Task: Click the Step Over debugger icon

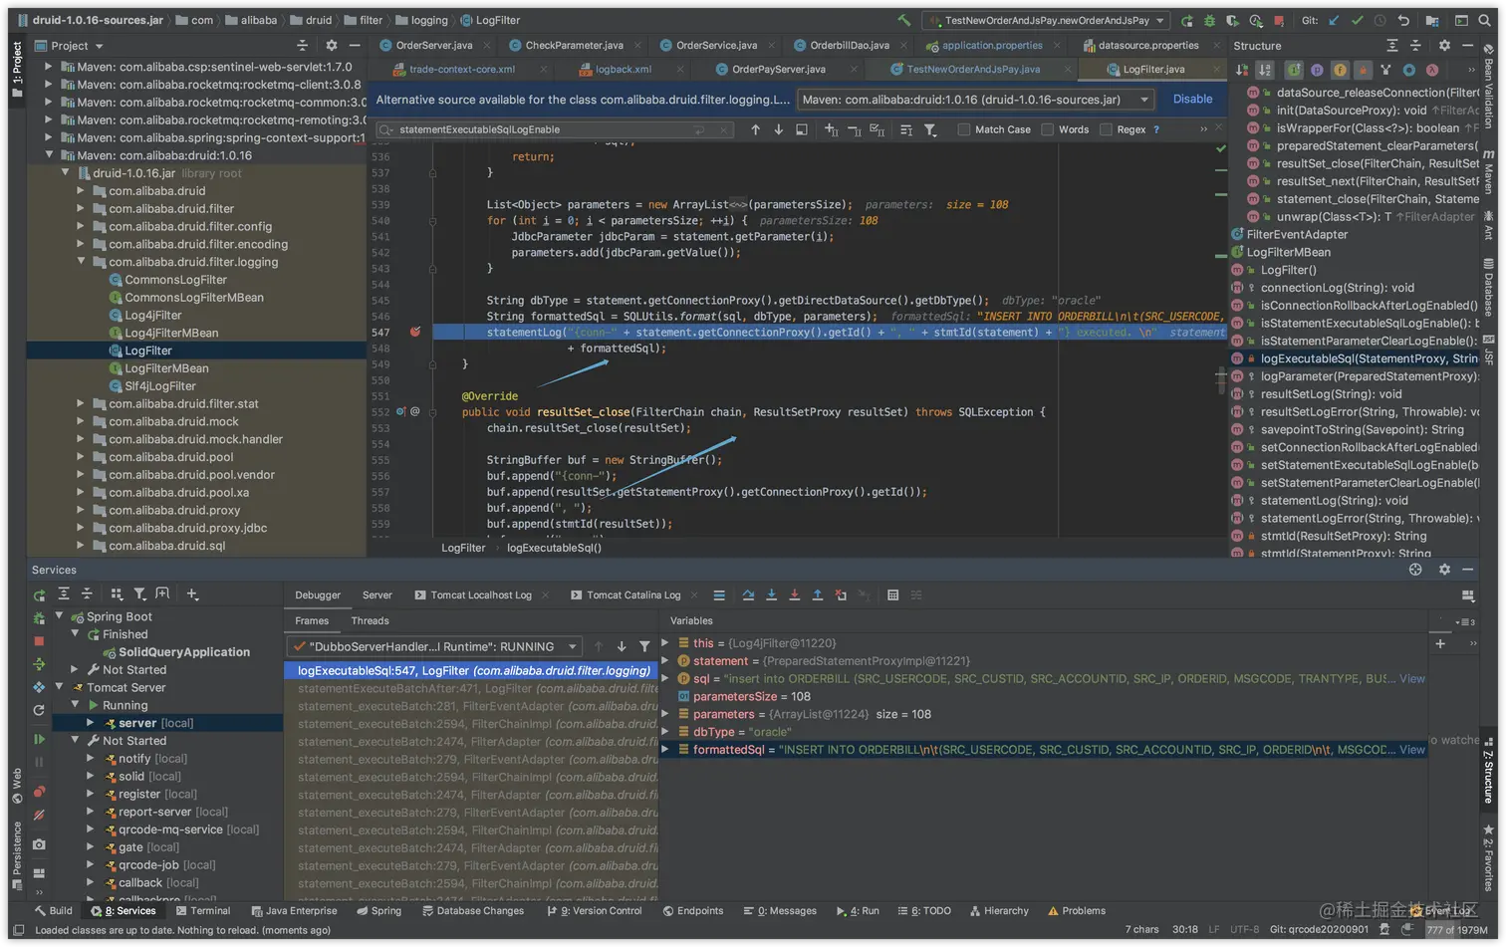Action: pos(748,595)
